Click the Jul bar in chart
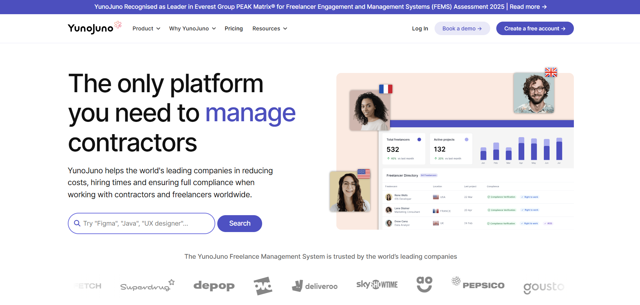This screenshot has height=305, width=640. coord(559,149)
